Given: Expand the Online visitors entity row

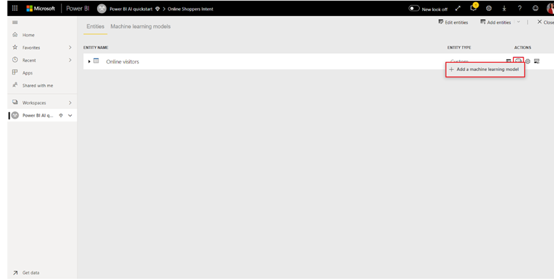Looking at the screenshot, I should [89, 61].
